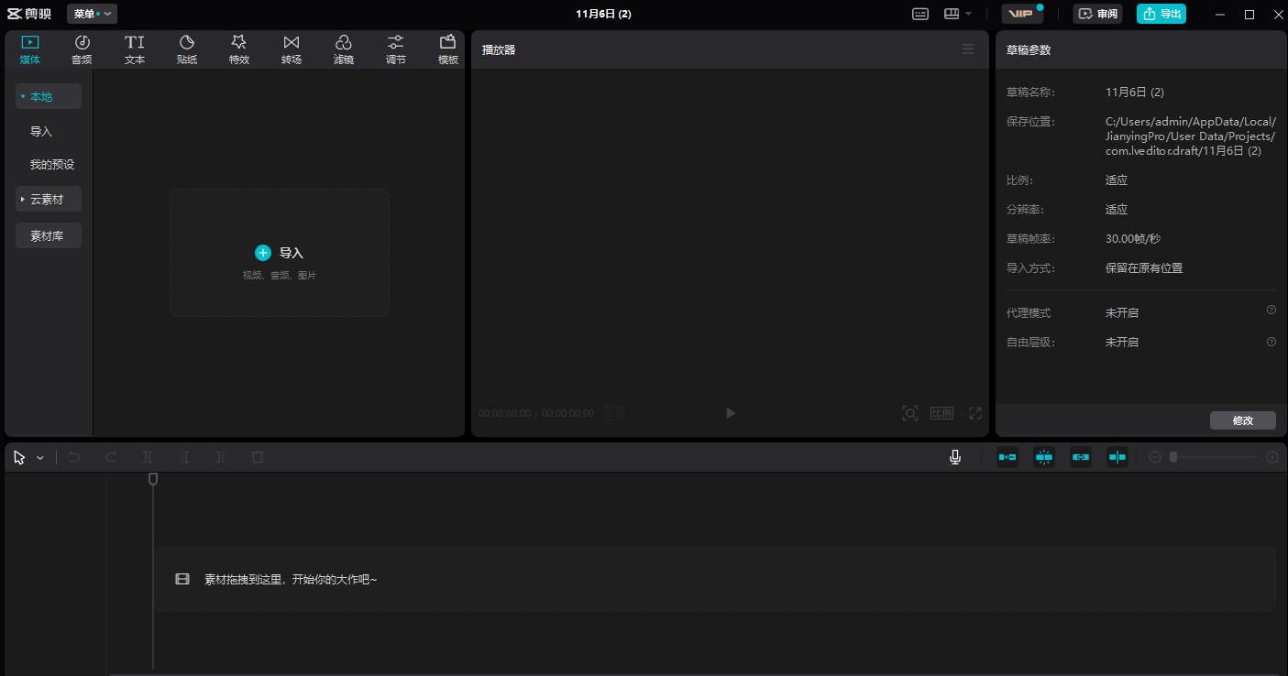Open the 特效 (effects) panel
Viewport: 1288px width, 676px height.
click(x=239, y=49)
